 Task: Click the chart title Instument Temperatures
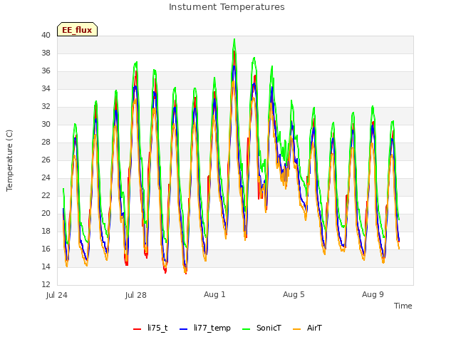[227, 6]
